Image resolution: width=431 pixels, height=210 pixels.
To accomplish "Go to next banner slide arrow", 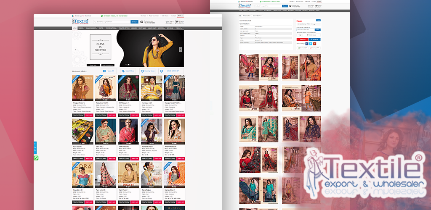I will click(181, 49).
